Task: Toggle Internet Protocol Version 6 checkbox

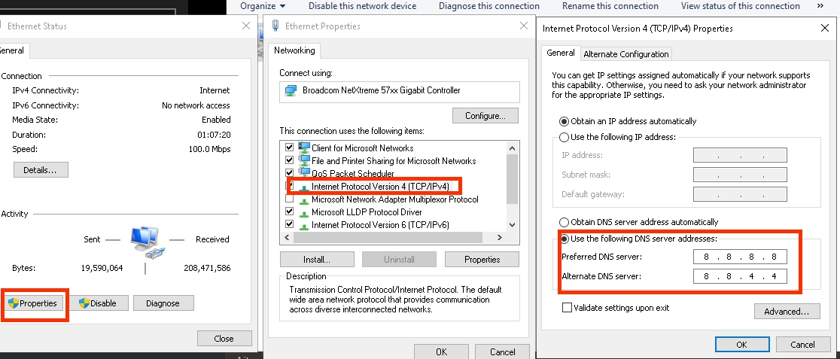Action: pos(290,224)
